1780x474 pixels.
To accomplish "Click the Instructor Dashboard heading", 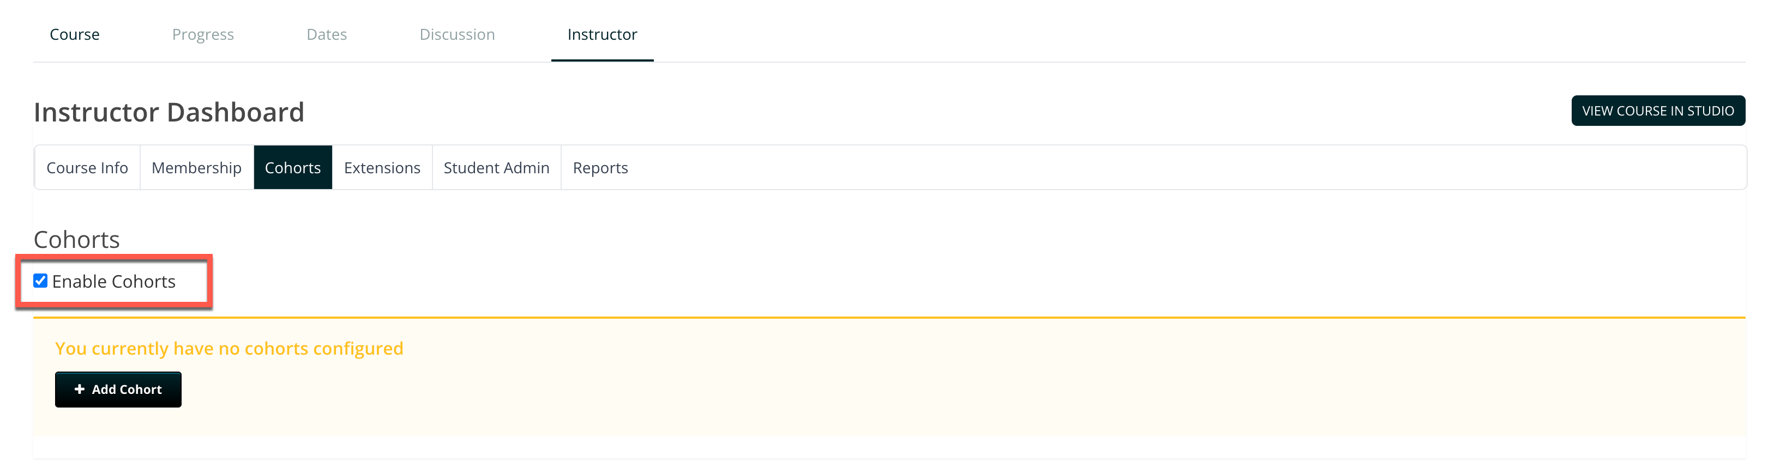I will [169, 112].
